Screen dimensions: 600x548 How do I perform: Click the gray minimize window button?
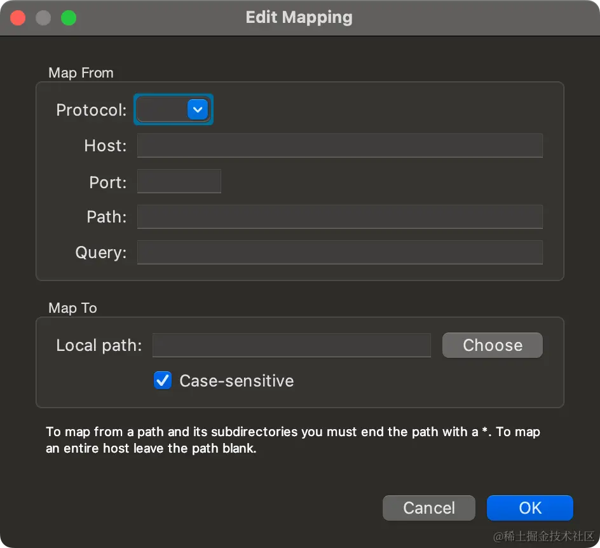[43, 18]
